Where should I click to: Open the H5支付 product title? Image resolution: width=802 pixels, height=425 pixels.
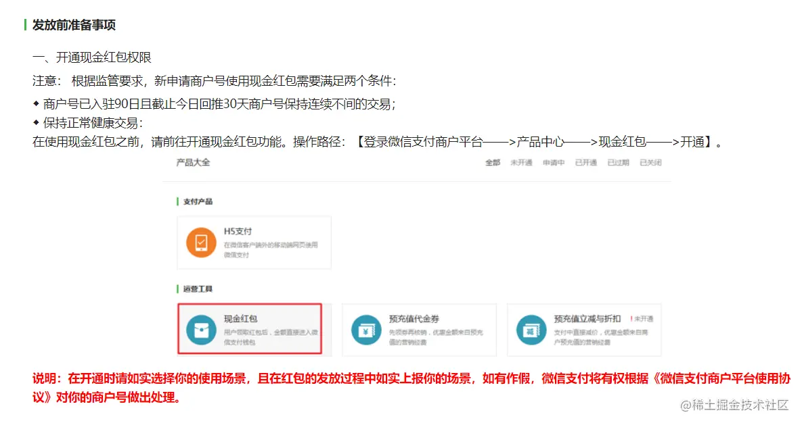tap(238, 231)
